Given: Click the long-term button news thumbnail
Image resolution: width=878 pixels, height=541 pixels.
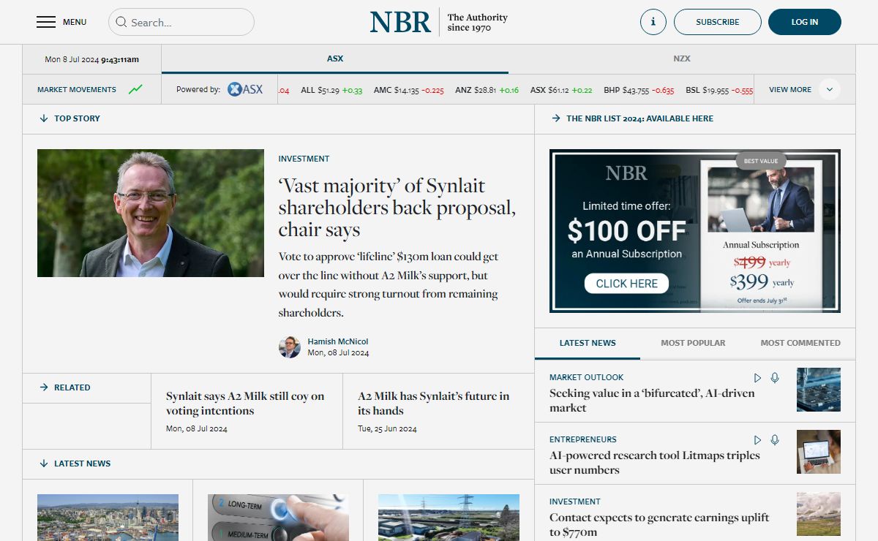Looking at the screenshot, I should (278, 518).
